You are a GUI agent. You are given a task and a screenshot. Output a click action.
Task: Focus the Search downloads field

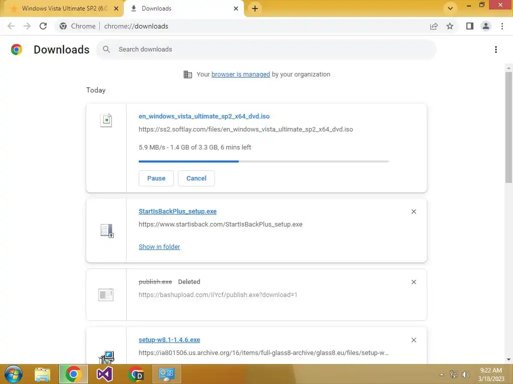pos(267,49)
